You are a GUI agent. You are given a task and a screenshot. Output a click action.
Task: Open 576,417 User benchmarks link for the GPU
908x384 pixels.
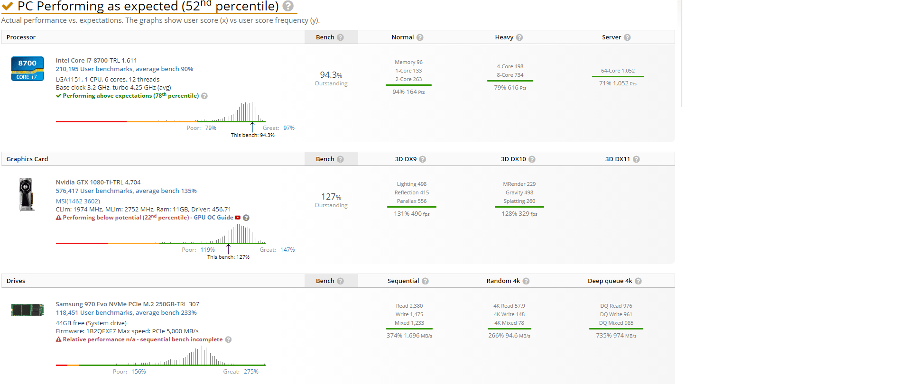pyautogui.click(x=126, y=191)
